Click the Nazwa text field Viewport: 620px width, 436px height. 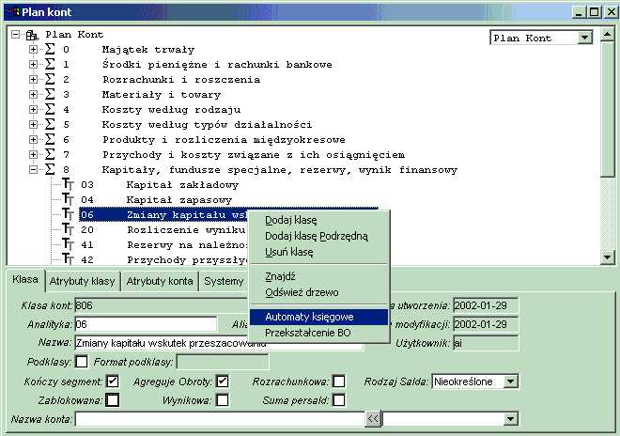[219, 343]
